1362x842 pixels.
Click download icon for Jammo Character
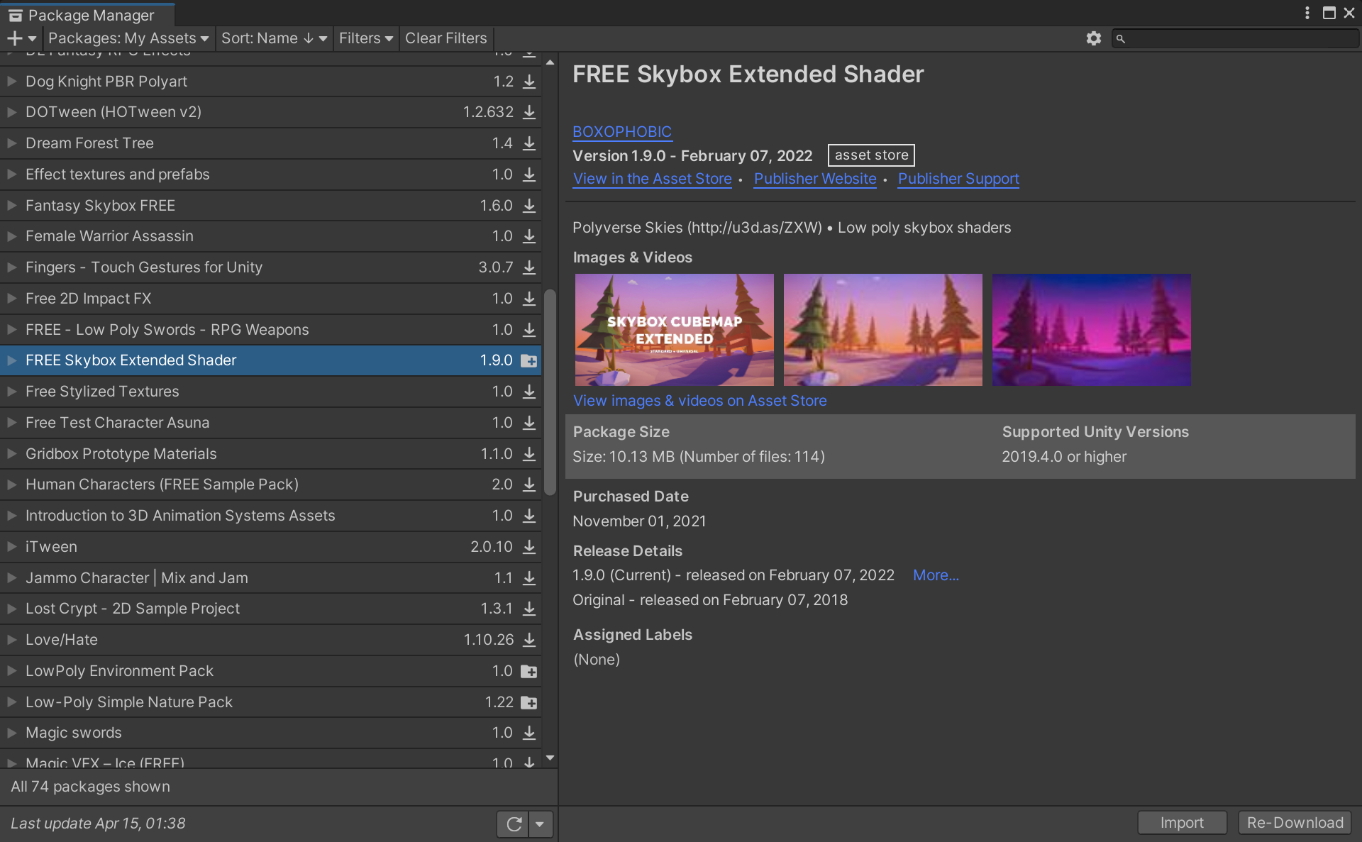[529, 578]
